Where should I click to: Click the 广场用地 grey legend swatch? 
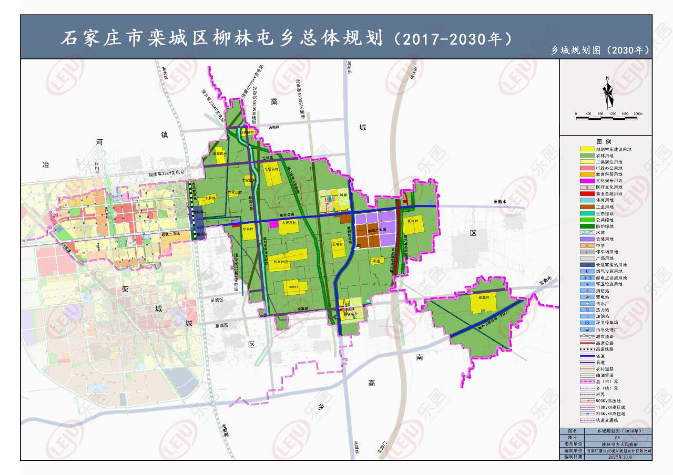tap(587, 259)
